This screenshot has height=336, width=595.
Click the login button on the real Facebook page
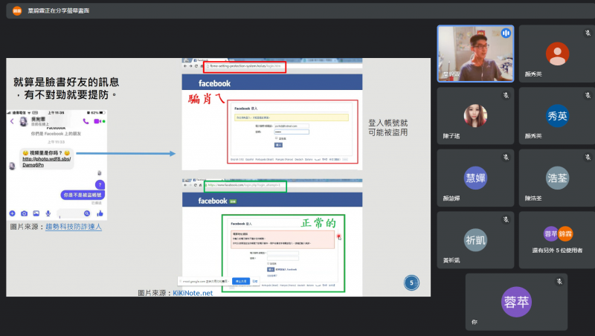(271, 269)
